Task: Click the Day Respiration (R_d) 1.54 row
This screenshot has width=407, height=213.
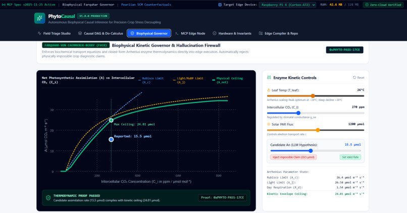Action: tap(316, 187)
